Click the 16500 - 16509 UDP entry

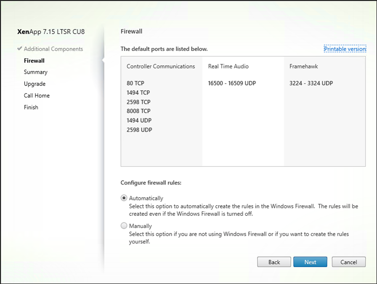(x=232, y=83)
